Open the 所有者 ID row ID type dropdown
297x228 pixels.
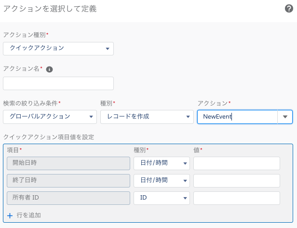click(162, 198)
